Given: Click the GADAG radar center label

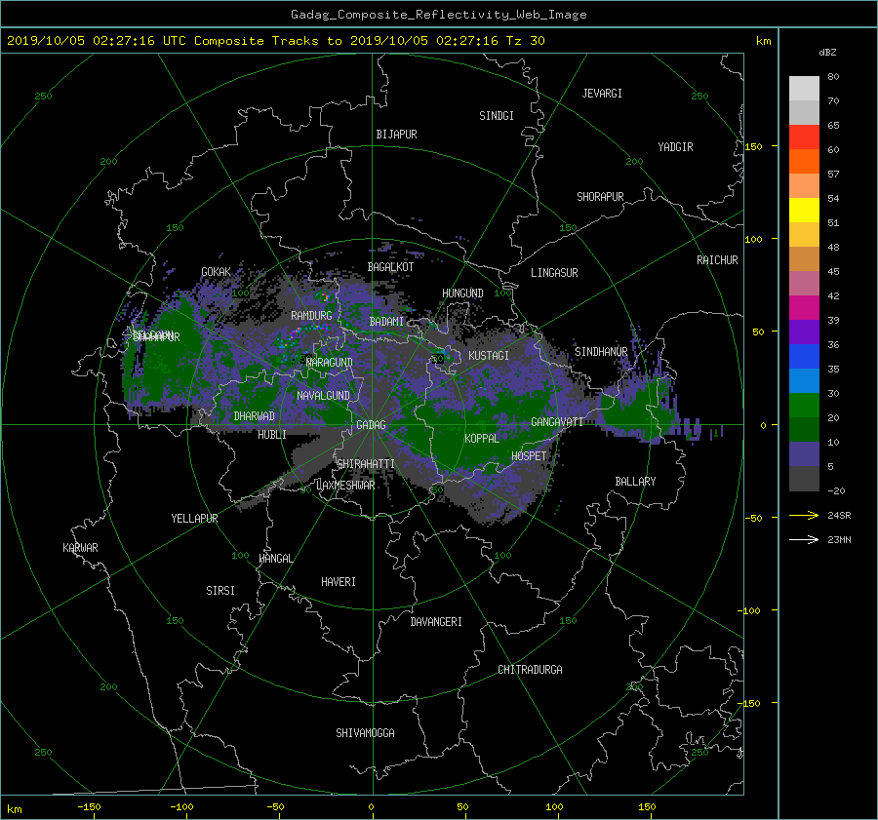Looking at the screenshot, I should click(371, 425).
